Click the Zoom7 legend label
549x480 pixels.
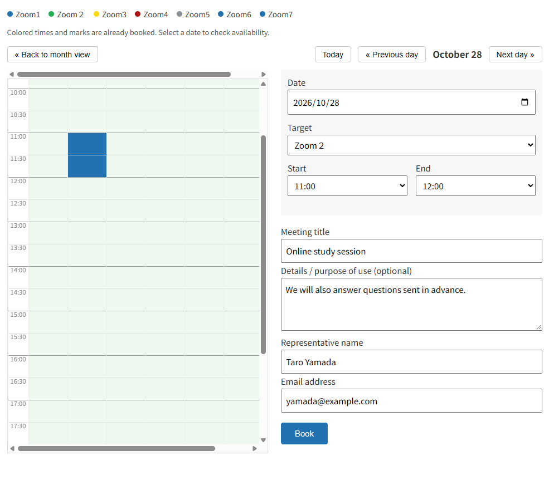tap(280, 14)
